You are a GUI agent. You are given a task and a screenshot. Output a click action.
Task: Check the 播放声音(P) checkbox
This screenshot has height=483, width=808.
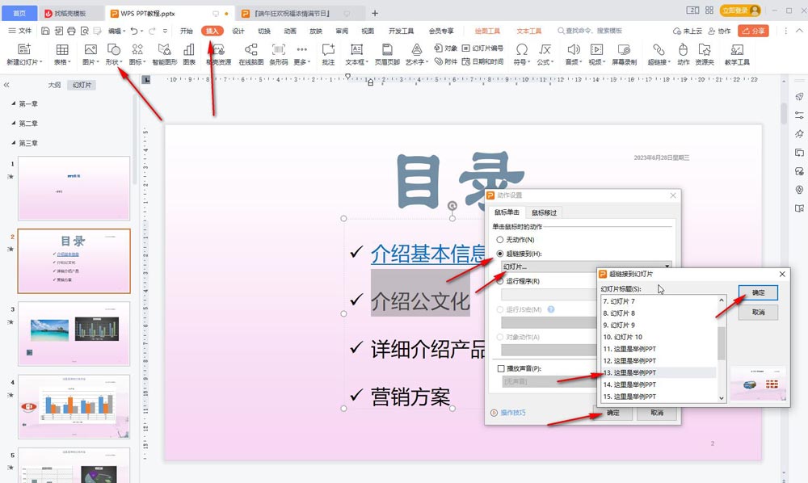(501, 368)
